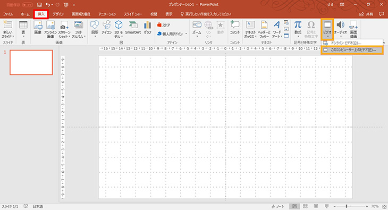Select the slide 1 thumbnail
Screen dimensions: 388x210
click(x=31, y=62)
